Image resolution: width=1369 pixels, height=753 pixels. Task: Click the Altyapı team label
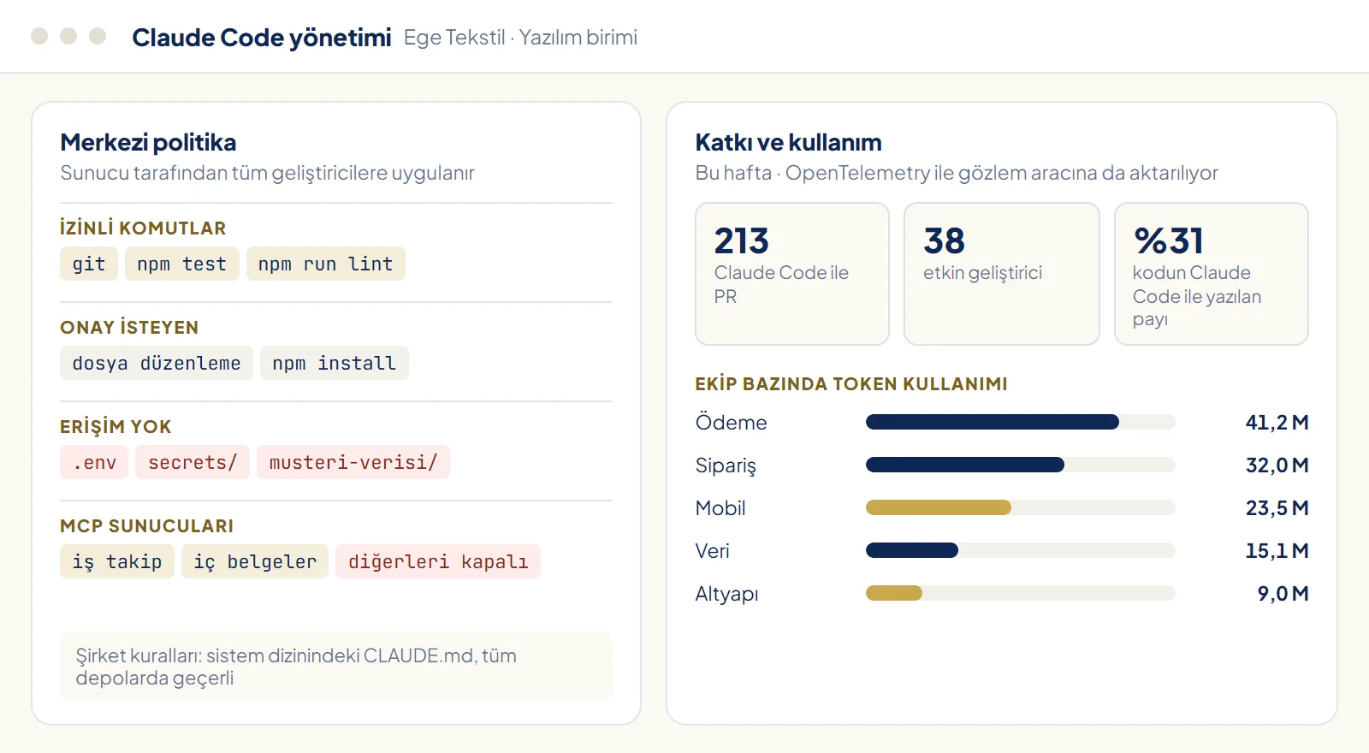click(x=726, y=594)
